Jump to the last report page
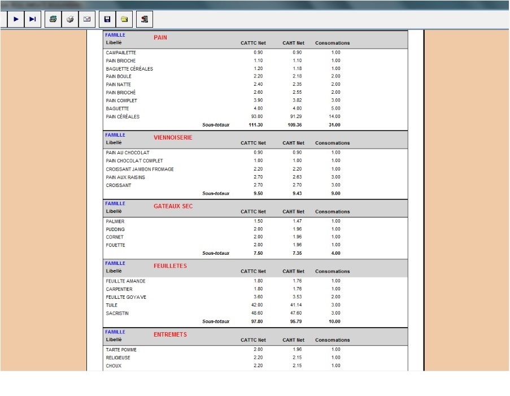 point(33,19)
